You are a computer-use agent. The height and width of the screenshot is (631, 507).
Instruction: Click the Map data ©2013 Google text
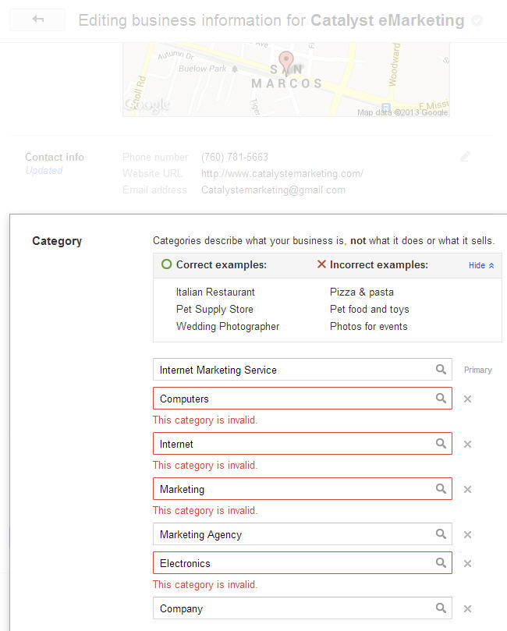(x=402, y=112)
